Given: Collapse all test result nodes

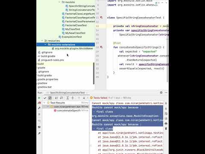Looking at the screenshot, I should point(73,98).
